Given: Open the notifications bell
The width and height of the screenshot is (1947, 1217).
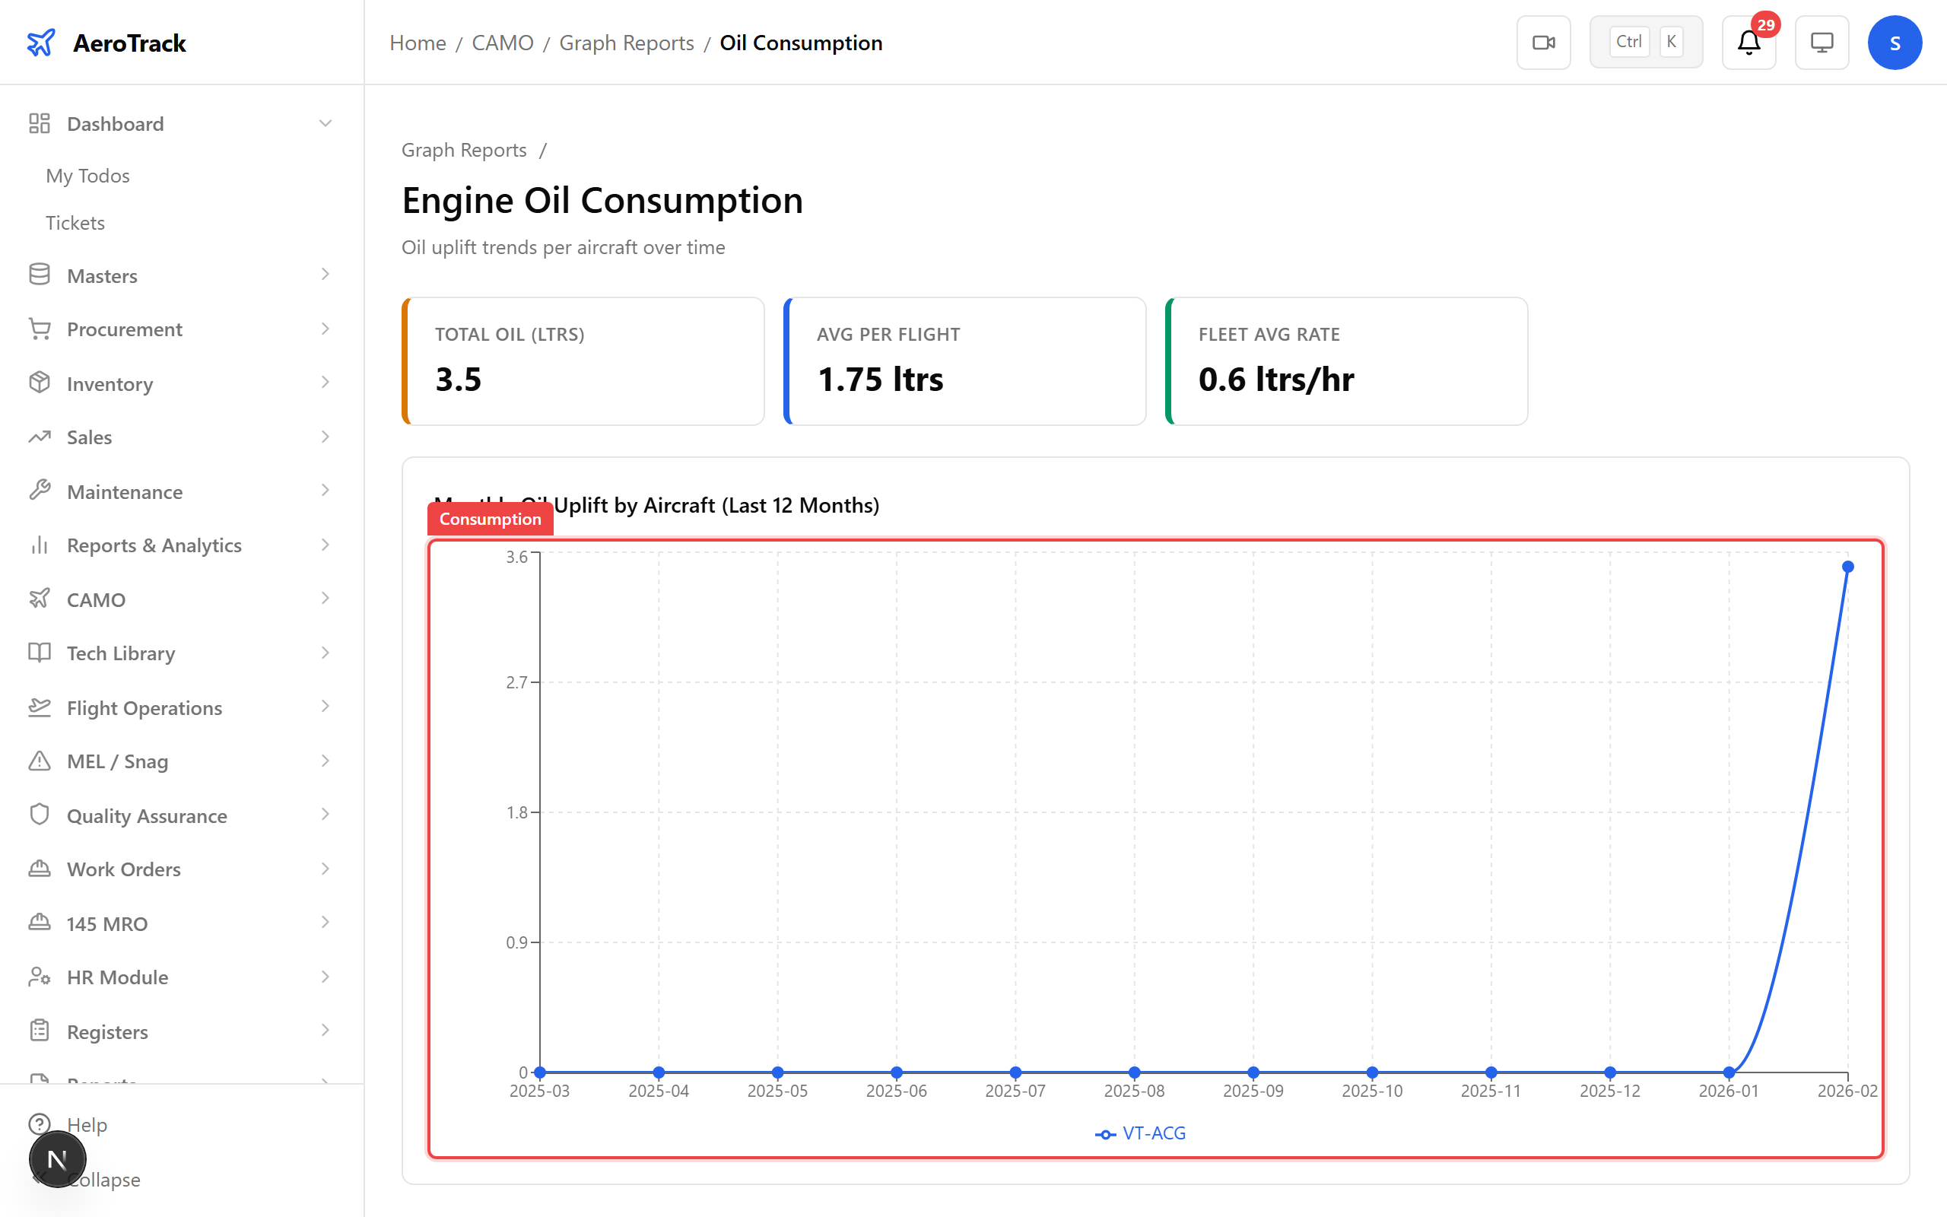Looking at the screenshot, I should pos(1748,43).
